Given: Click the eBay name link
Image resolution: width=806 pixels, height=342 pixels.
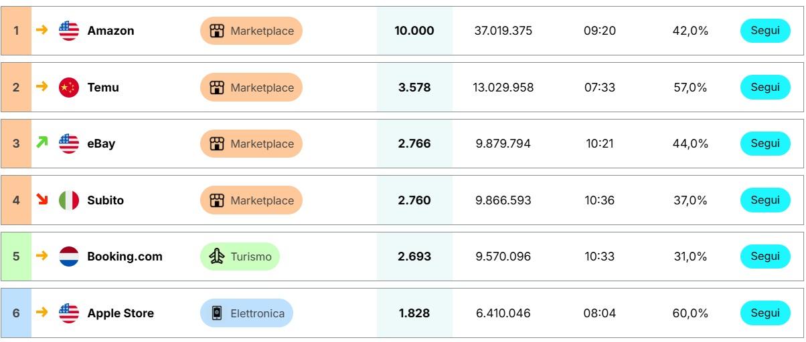Looking at the screenshot, I should point(101,144).
